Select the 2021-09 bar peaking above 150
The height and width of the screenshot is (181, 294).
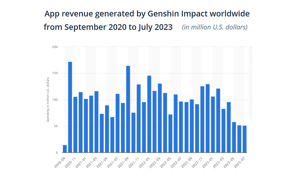[128, 109]
